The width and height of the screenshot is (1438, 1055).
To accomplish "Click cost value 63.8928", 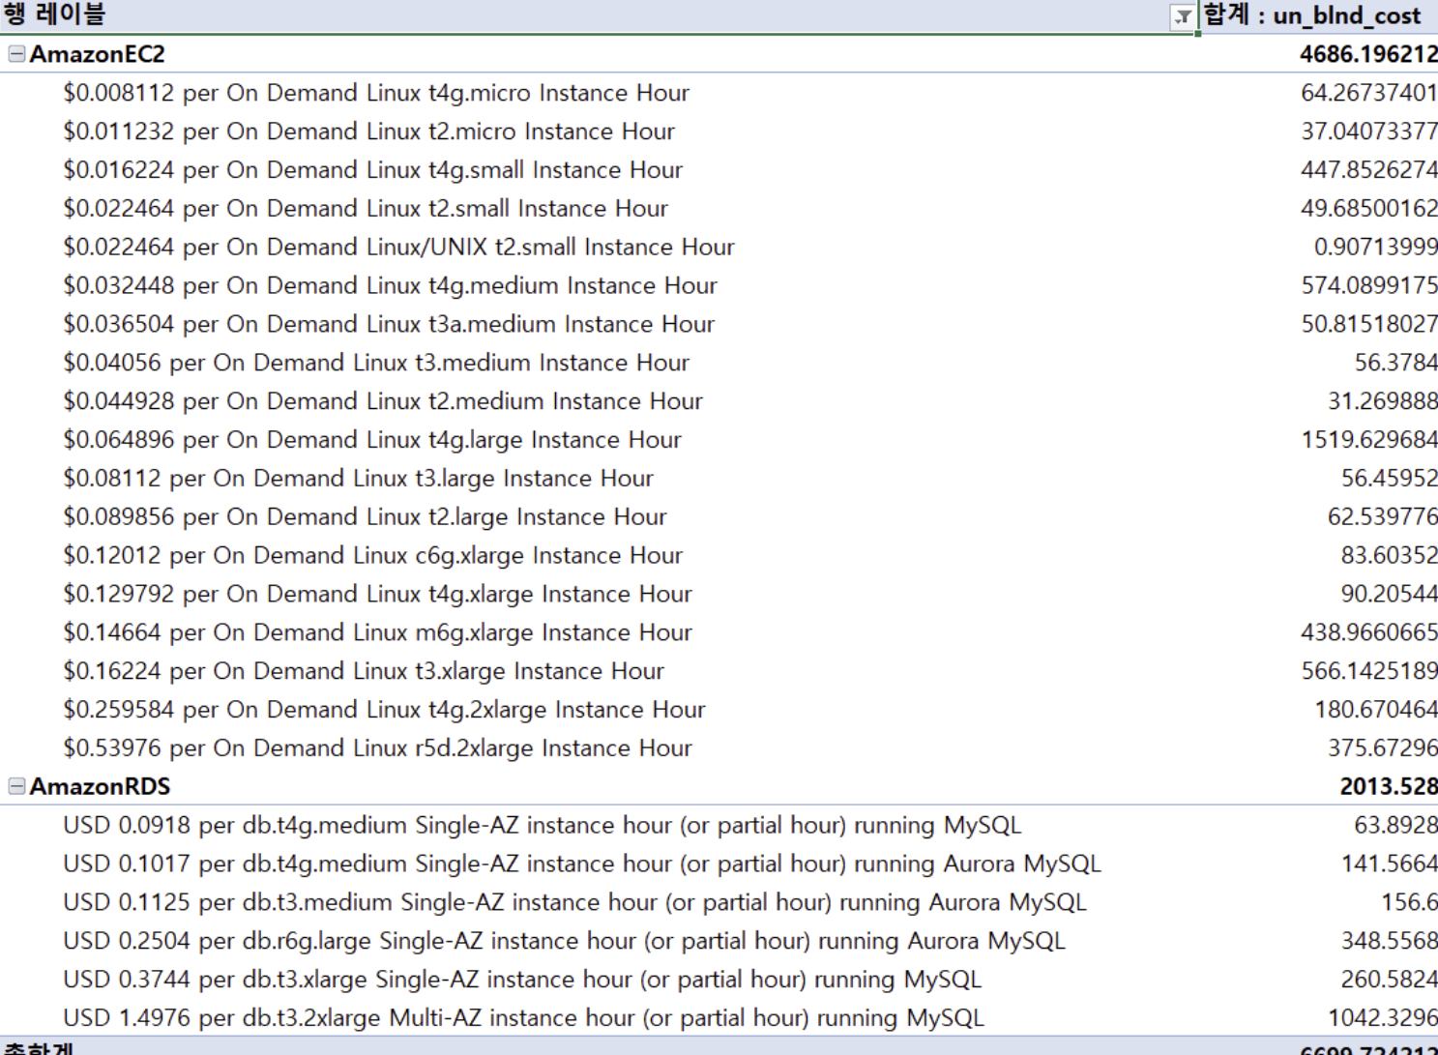I will pyautogui.click(x=1396, y=825).
